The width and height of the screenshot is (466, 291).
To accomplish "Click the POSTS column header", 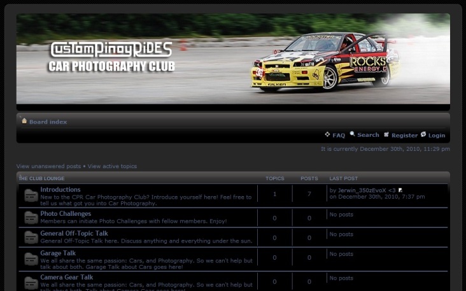I will (309, 178).
